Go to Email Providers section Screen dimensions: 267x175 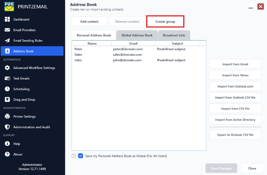[x=25, y=30]
